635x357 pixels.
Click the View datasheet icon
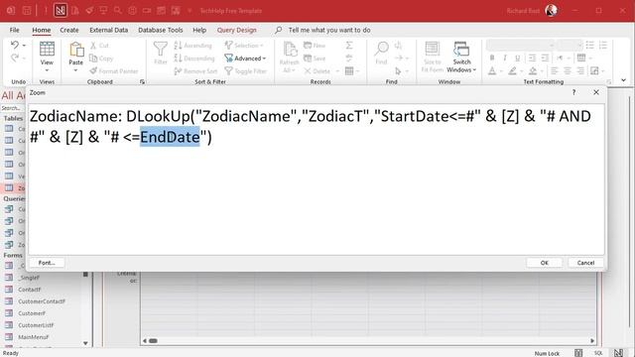tap(47, 49)
